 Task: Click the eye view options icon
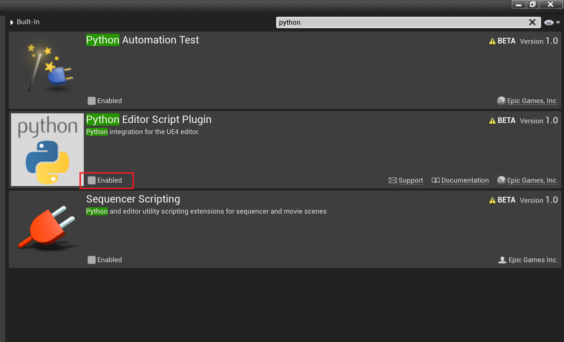[549, 22]
